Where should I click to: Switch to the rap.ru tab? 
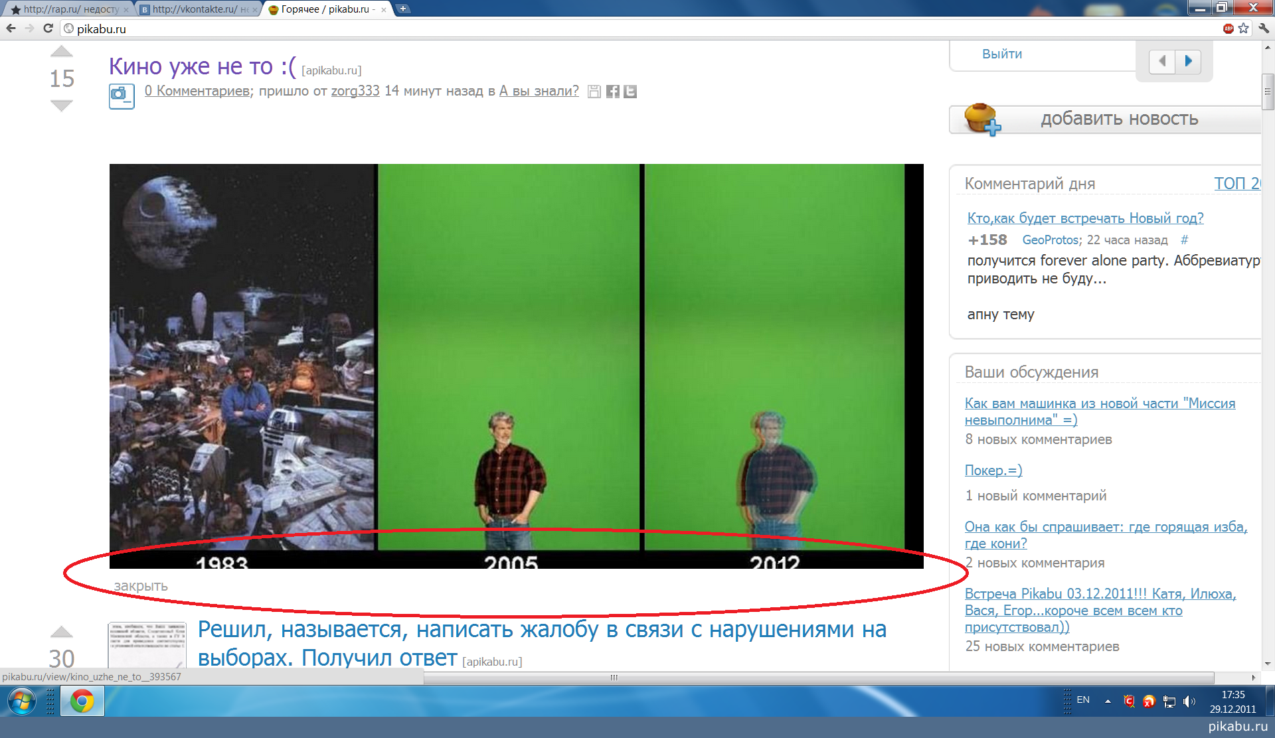(x=66, y=9)
